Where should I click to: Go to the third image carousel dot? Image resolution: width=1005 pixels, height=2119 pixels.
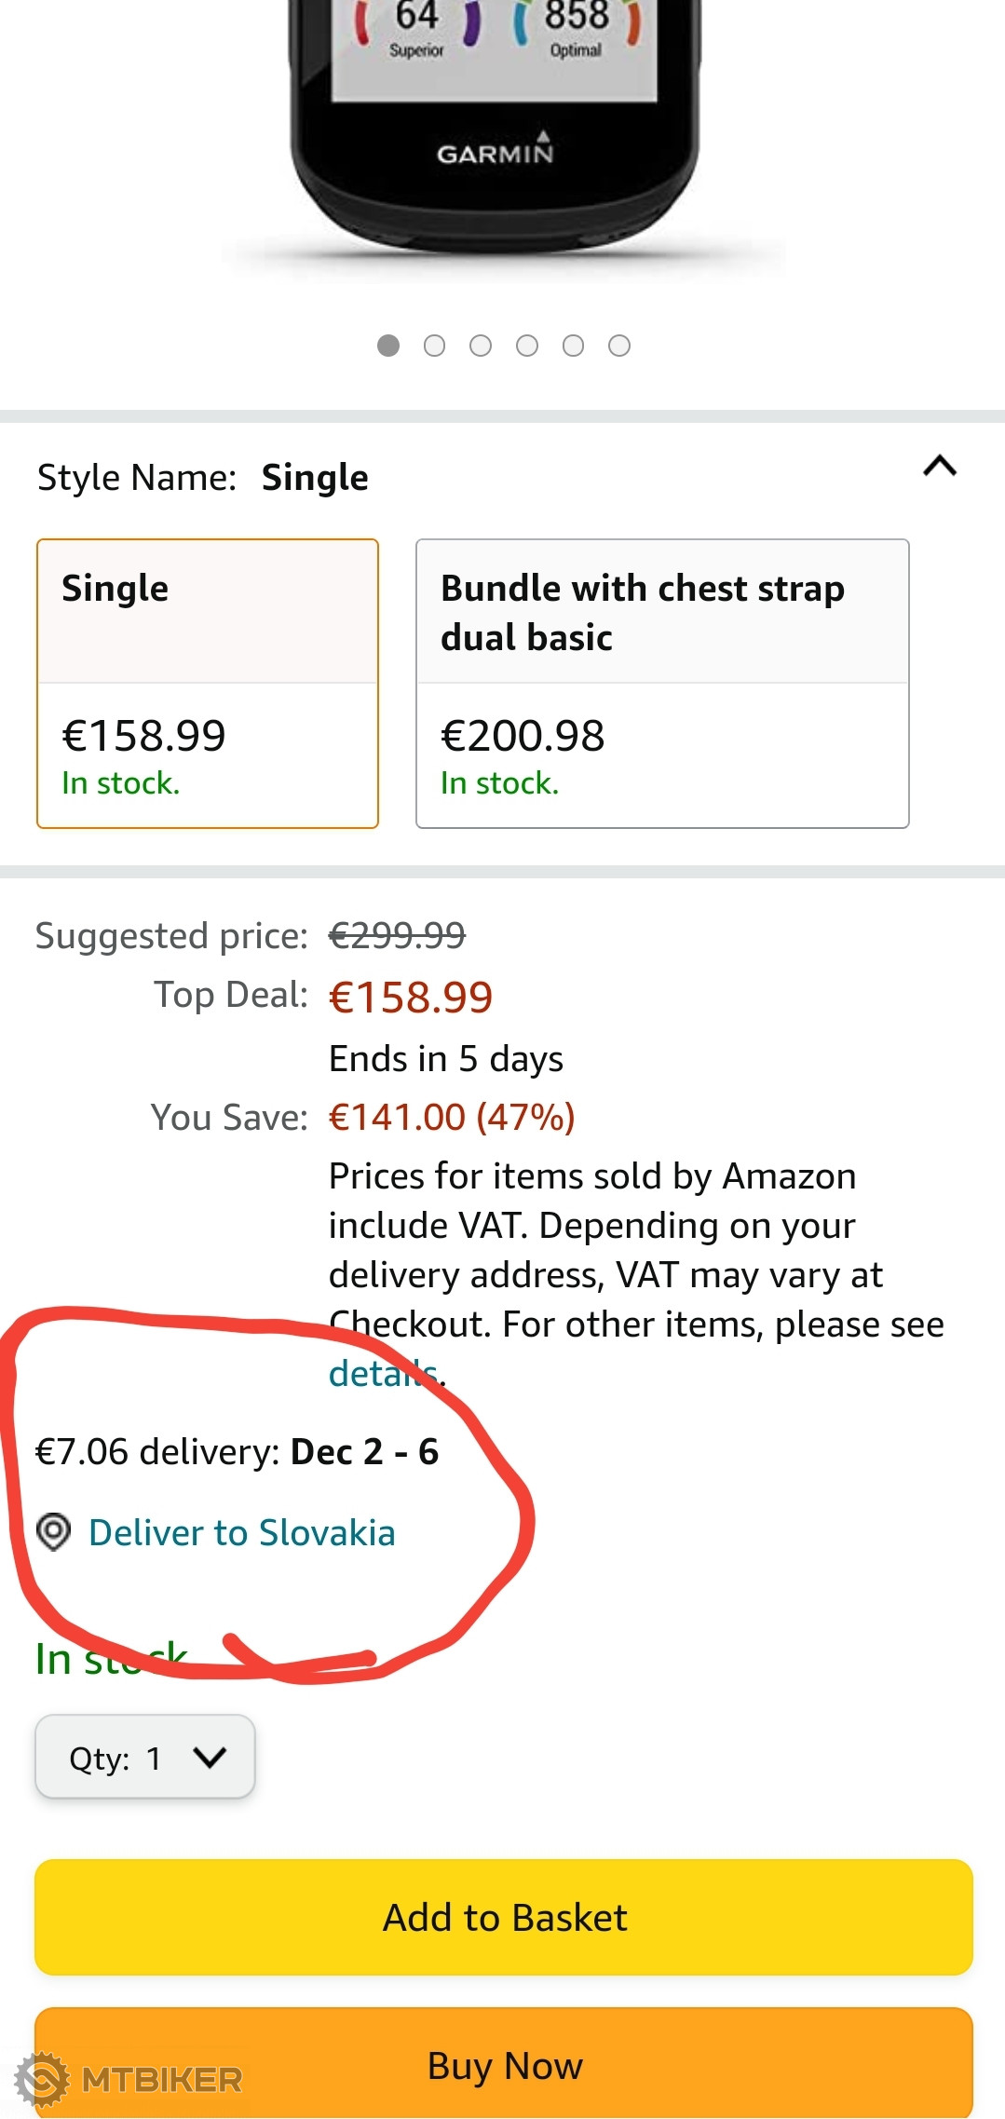[481, 346]
